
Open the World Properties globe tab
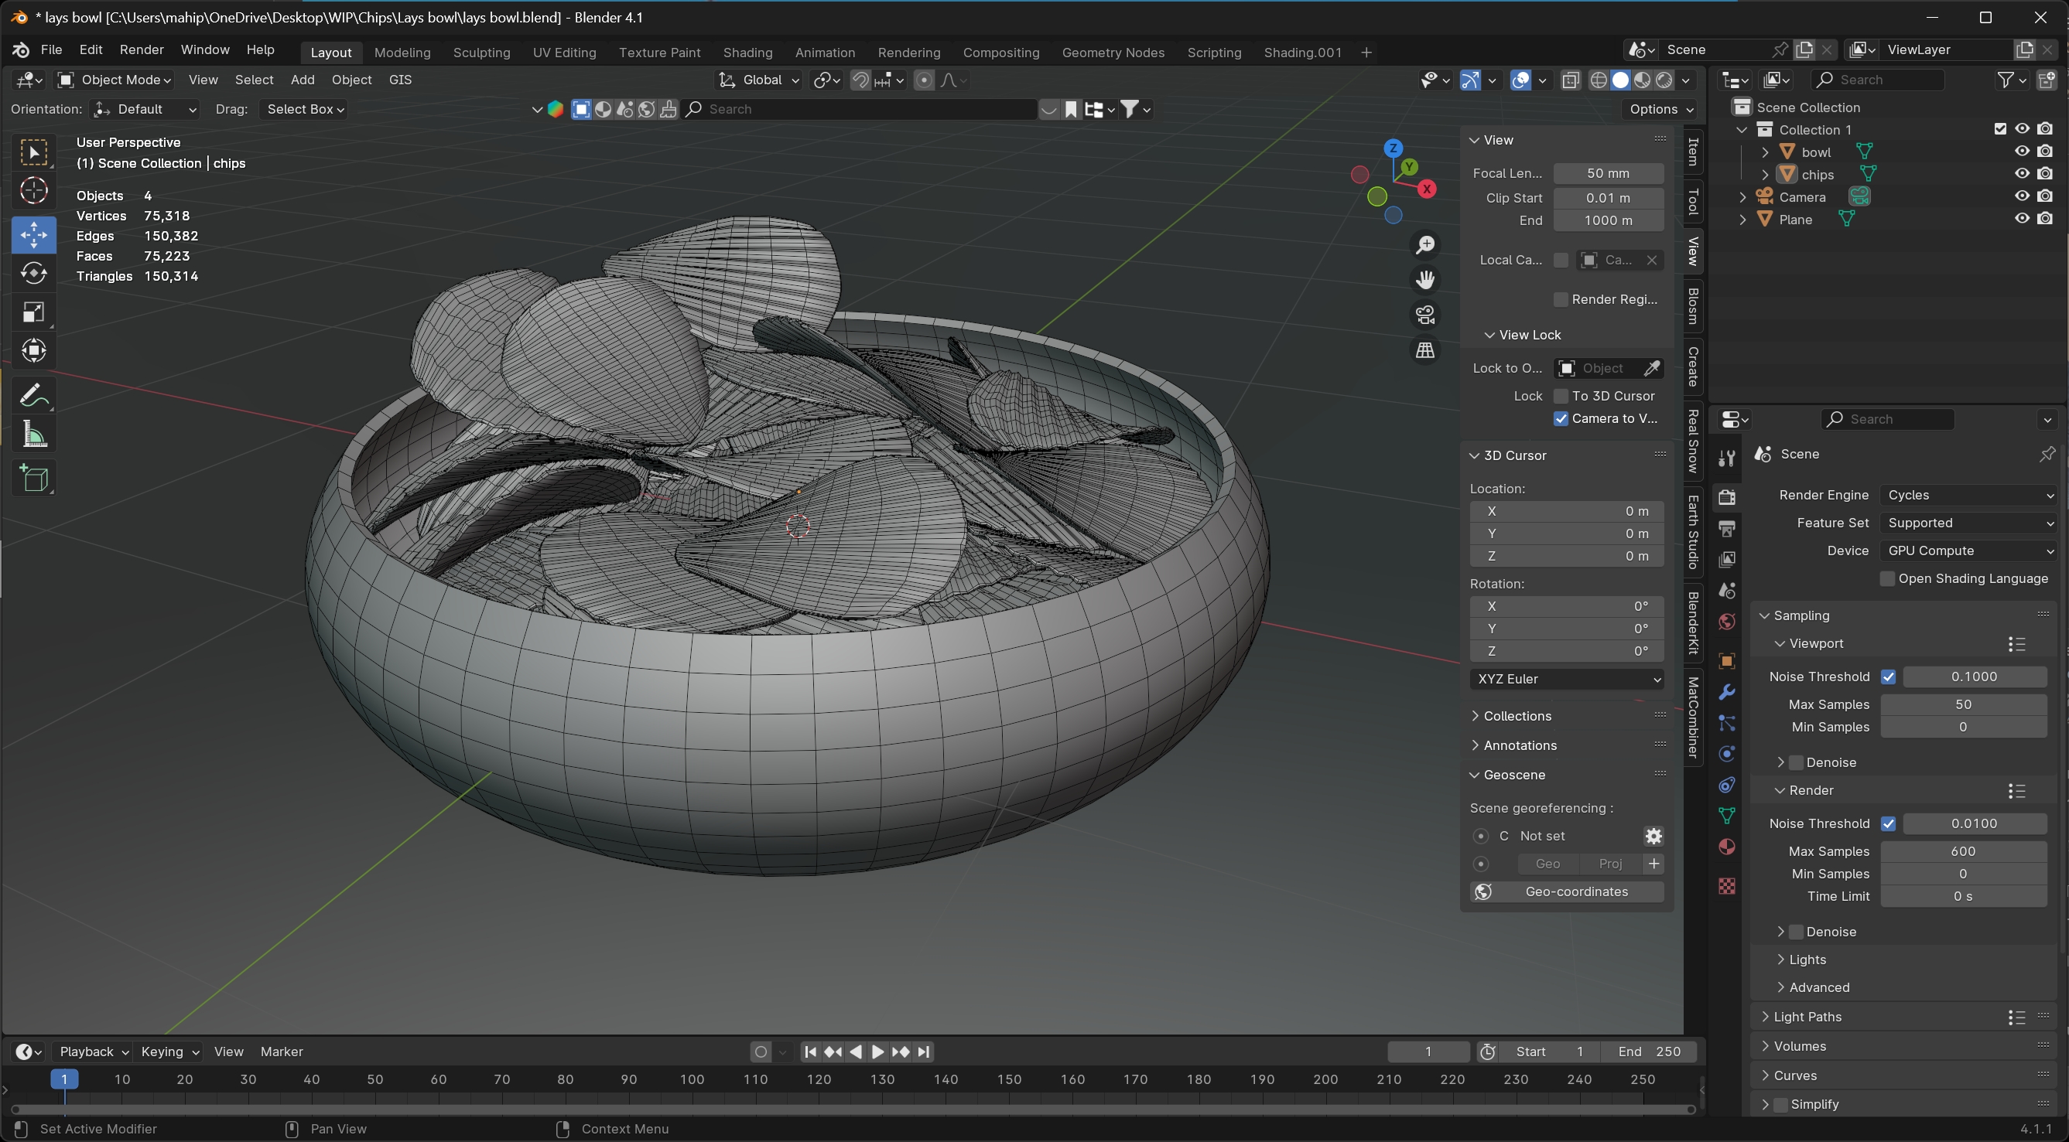click(x=1726, y=622)
